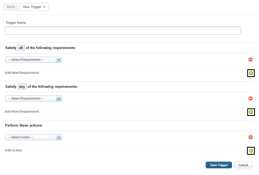259x175 pixels.
Task: Open Select Requirement dropdown under Satisfy any
Action: click(x=33, y=98)
